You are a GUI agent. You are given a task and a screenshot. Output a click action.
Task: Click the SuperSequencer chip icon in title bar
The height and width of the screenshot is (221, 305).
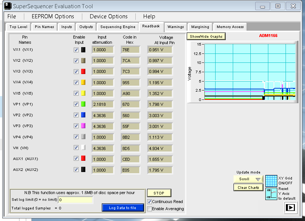tap(8, 6)
